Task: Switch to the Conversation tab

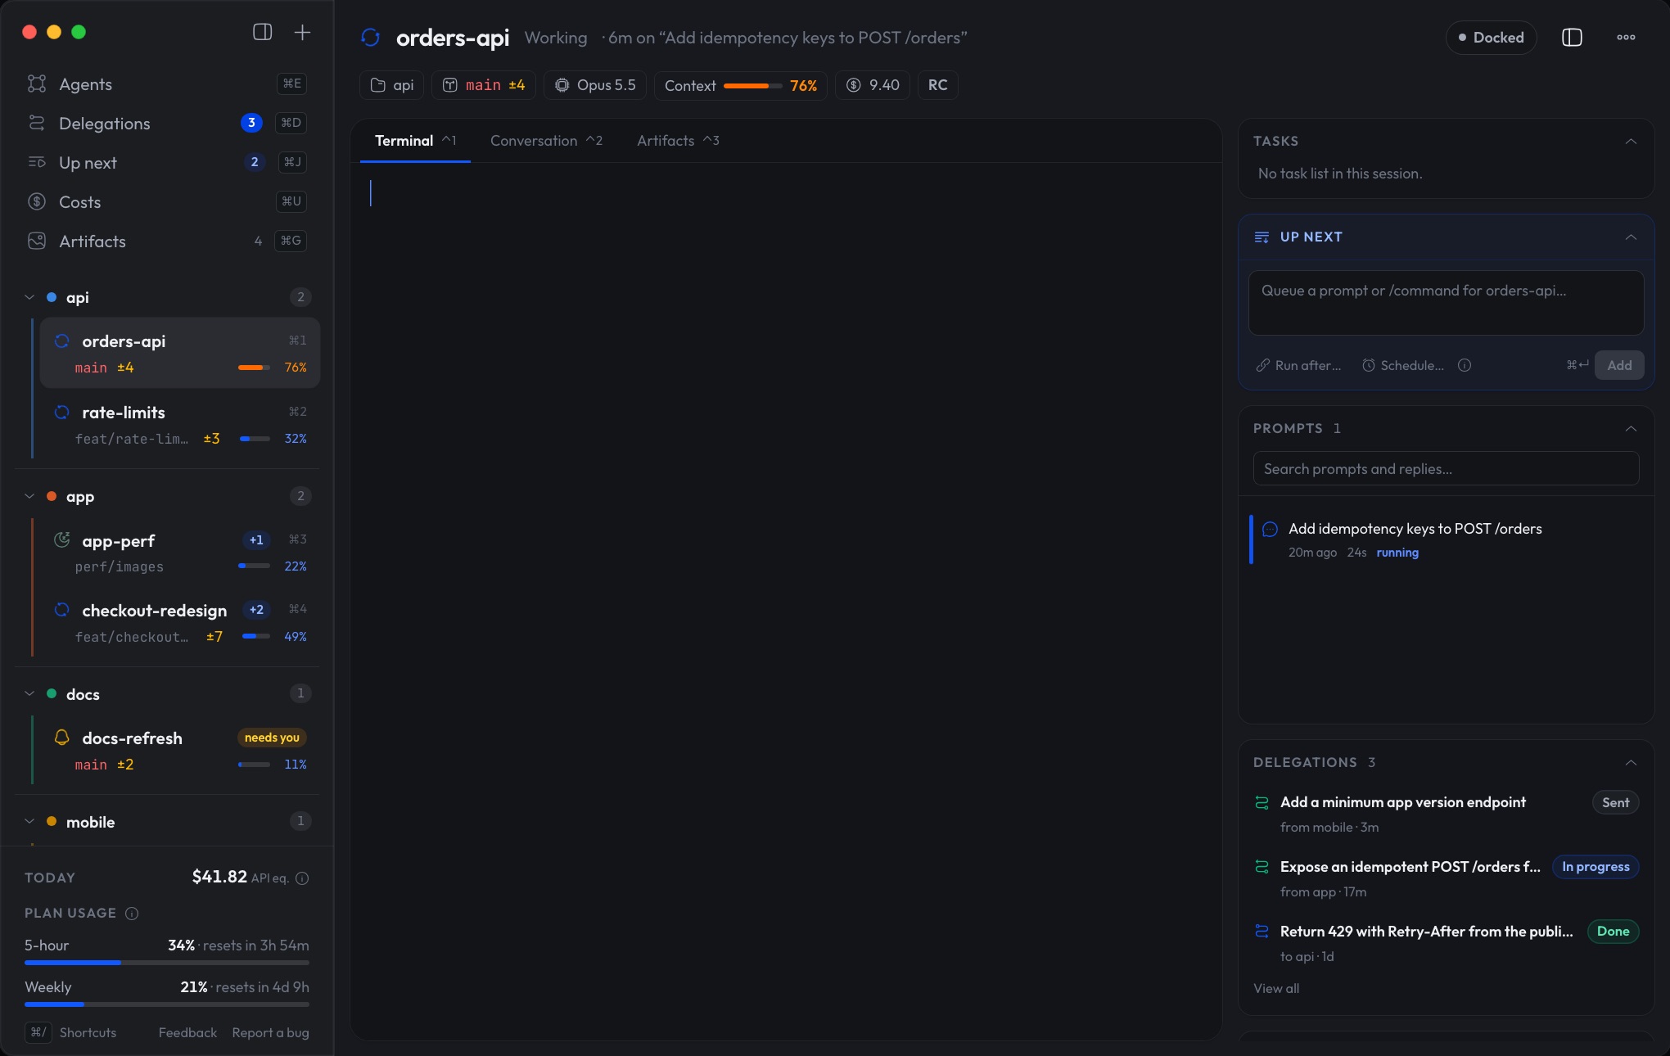Action: 546,141
